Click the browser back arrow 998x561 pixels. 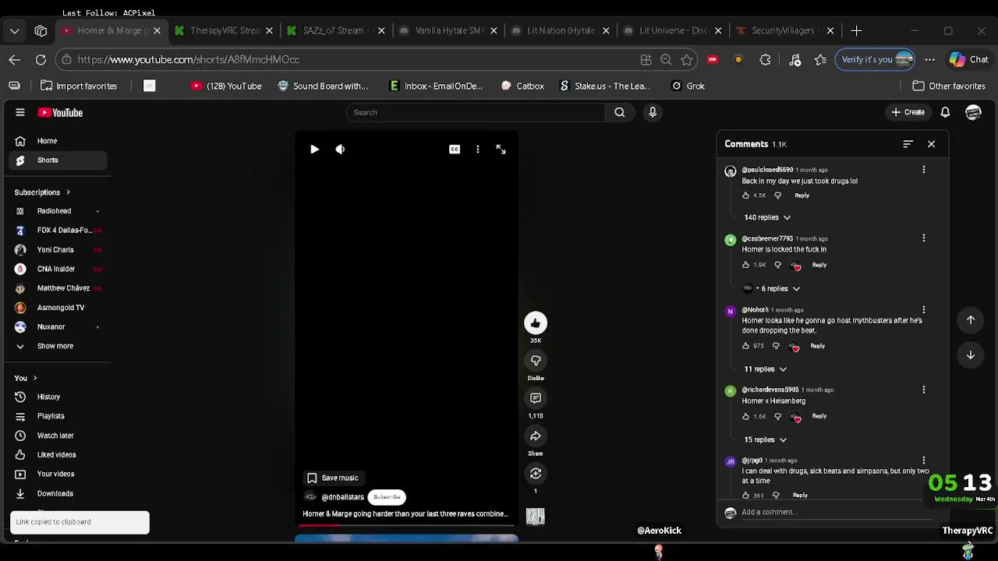15,59
